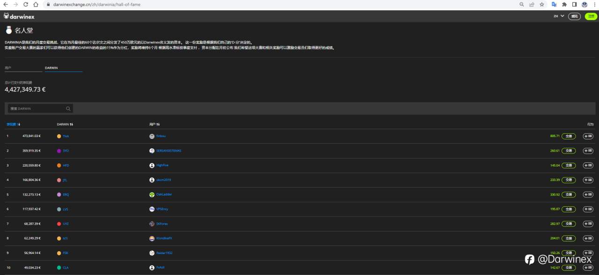Click the value 260.61 in SYO row
This screenshot has width=599, height=275.
click(555, 151)
